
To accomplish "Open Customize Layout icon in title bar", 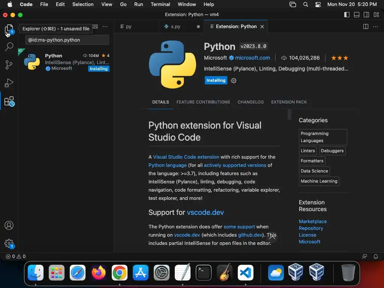I will [x=376, y=15].
